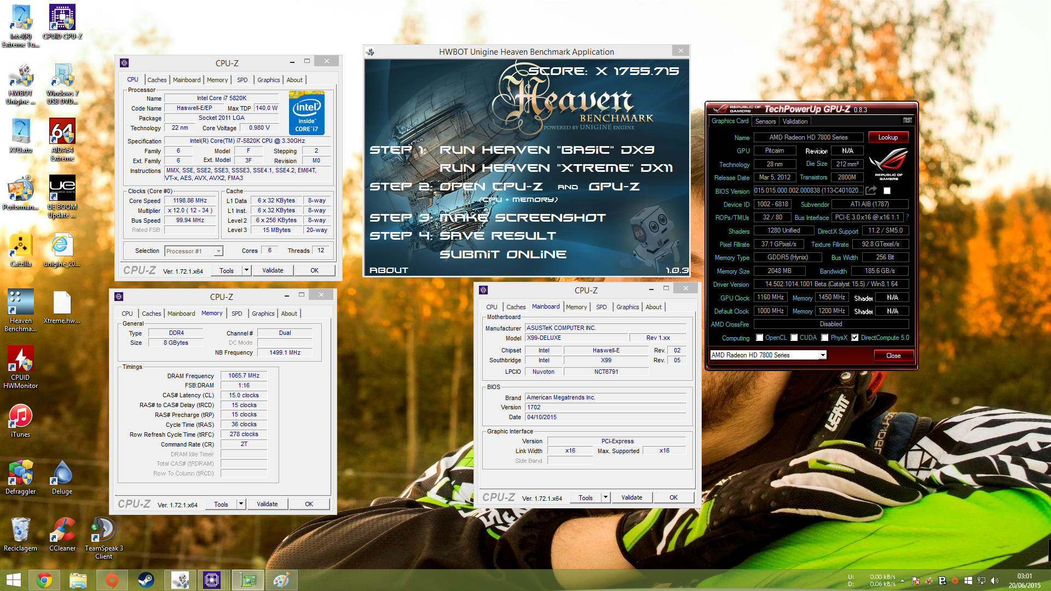The width and height of the screenshot is (1051, 591).
Task: Open the Validation tab in GPU-Z
Action: [795, 121]
